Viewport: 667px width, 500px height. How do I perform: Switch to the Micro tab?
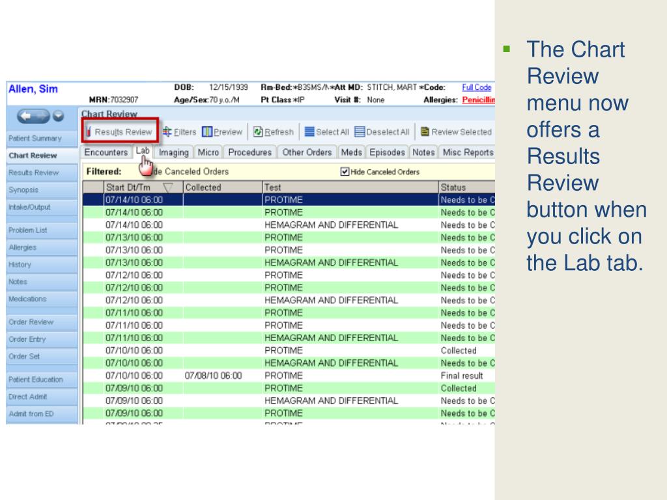[x=208, y=152]
